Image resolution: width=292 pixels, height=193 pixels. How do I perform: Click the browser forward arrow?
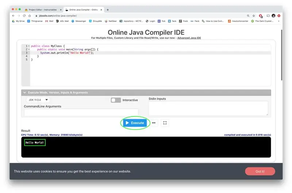point(19,16)
